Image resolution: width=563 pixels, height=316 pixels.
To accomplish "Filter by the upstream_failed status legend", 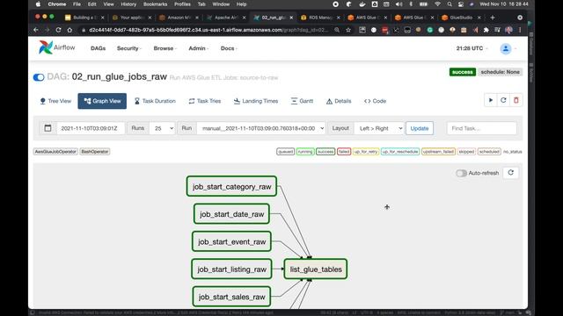I will 438,152.
